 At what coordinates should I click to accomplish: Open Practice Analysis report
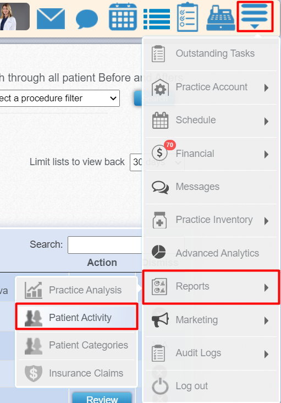coord(77,290)
